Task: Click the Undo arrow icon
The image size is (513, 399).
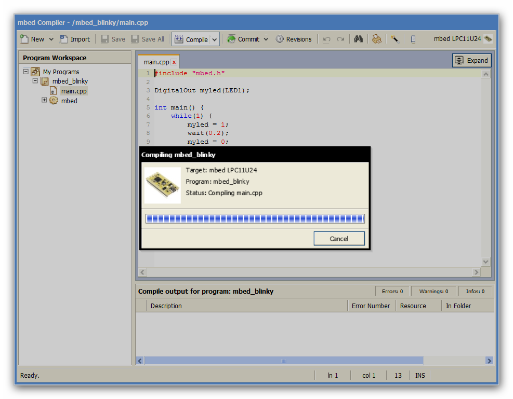Action: point(326,39)
